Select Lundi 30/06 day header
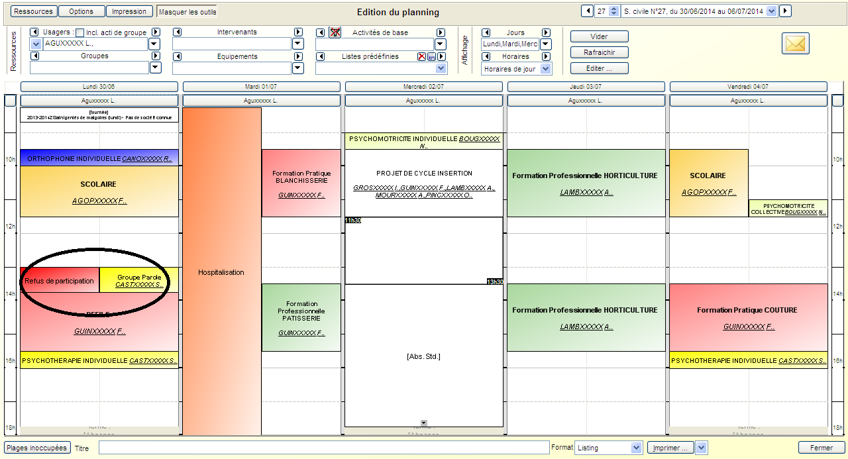Screen dimensions: 848x459 pos(99,87)
